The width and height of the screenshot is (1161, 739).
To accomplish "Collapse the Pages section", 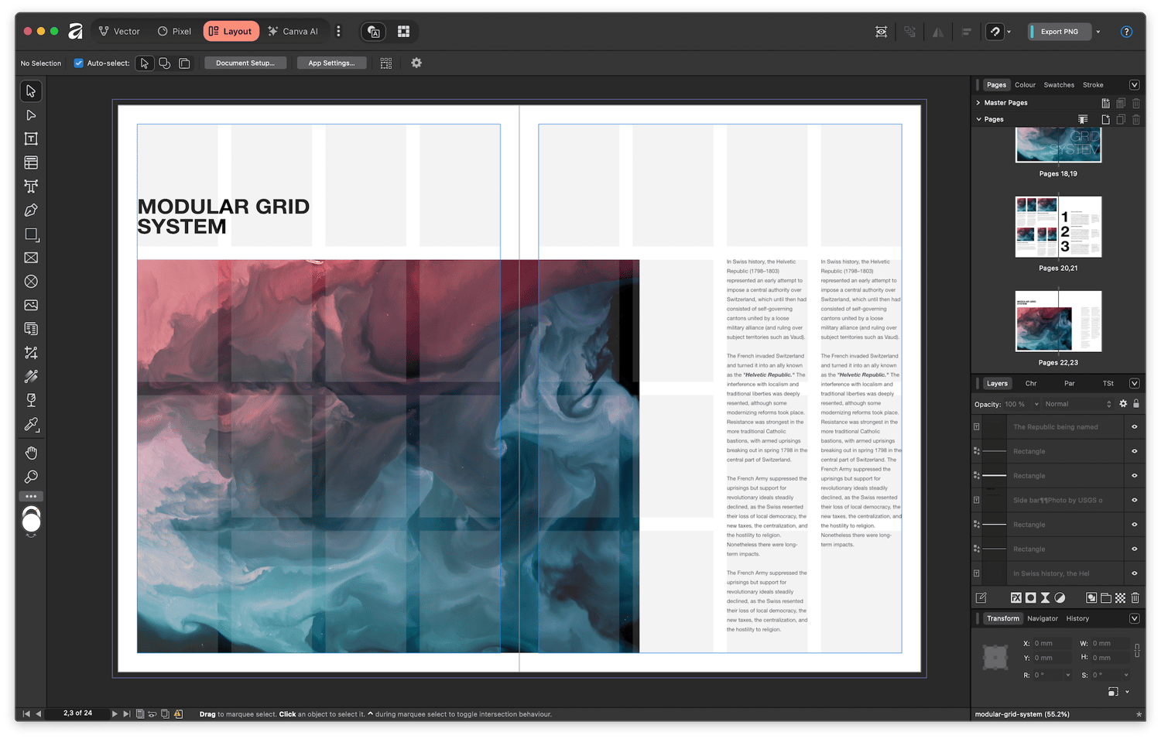I will click(978, 119).
